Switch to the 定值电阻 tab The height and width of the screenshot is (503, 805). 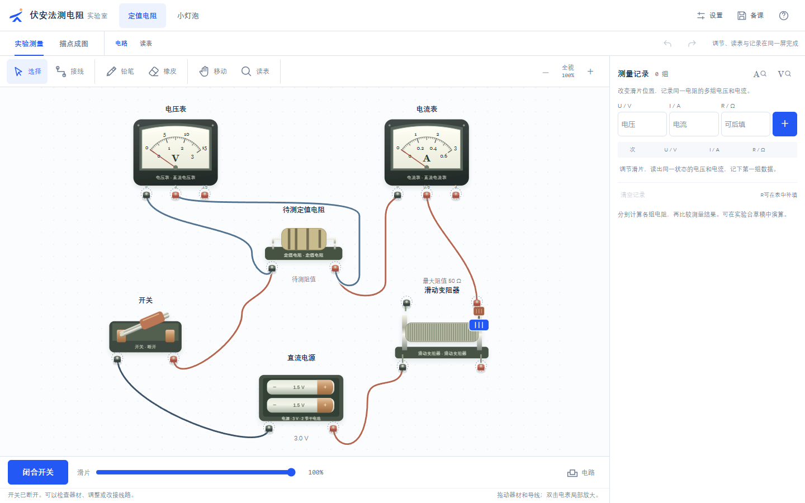(143, 16)
